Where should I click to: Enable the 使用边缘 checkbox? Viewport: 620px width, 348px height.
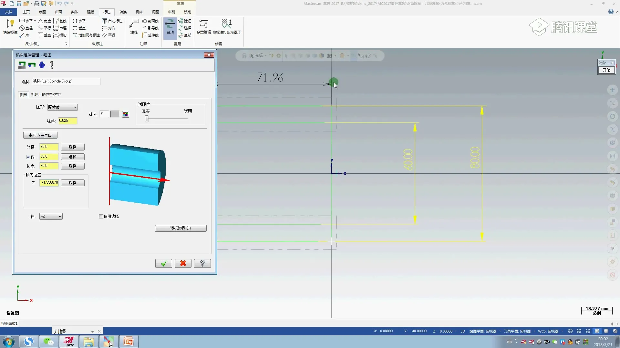(x=101, y=216)
